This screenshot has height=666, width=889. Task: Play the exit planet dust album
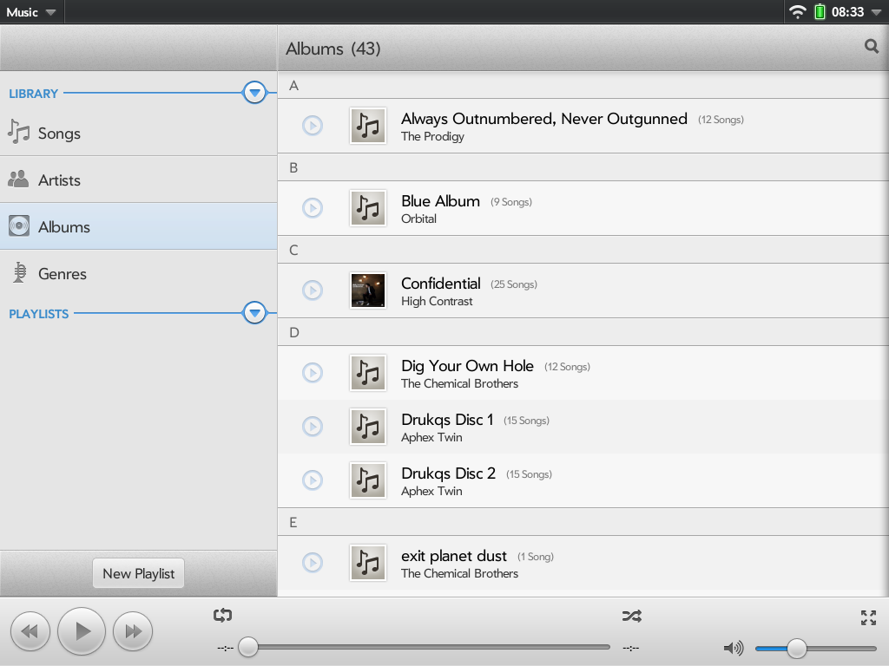tap(313, 562)
